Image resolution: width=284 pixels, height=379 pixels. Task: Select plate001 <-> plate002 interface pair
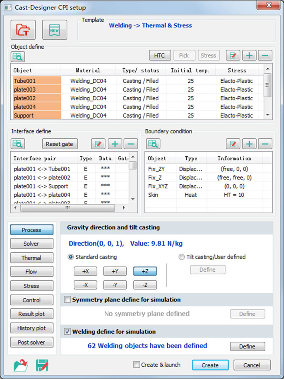(x=70, y=177)
